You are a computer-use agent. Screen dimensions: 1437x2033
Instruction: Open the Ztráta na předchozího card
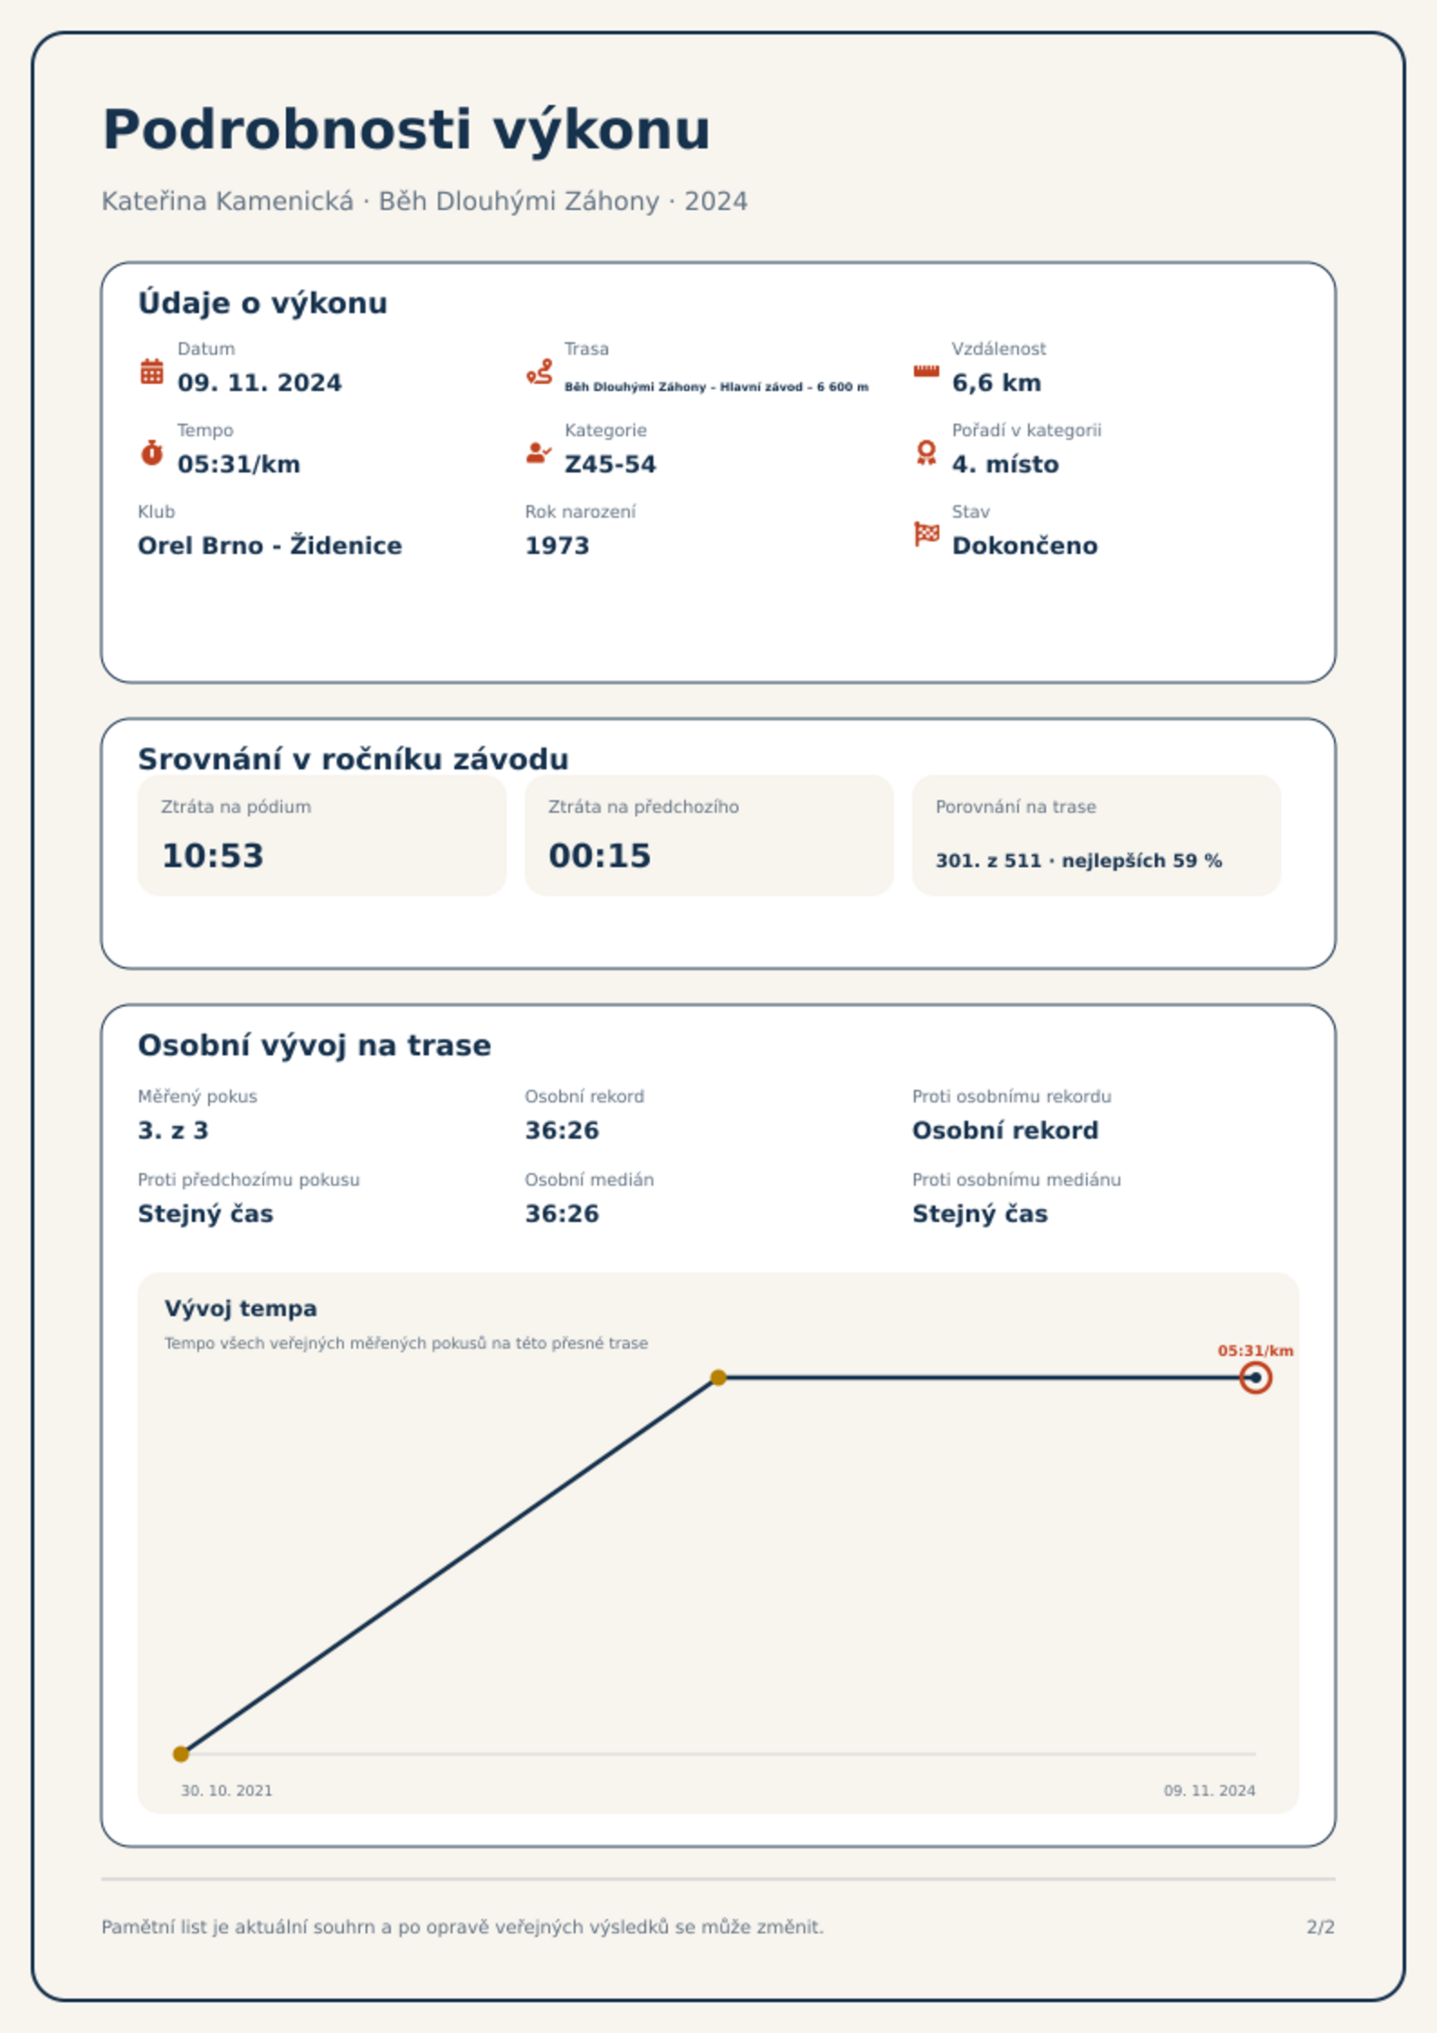click(x=709, y=835)
